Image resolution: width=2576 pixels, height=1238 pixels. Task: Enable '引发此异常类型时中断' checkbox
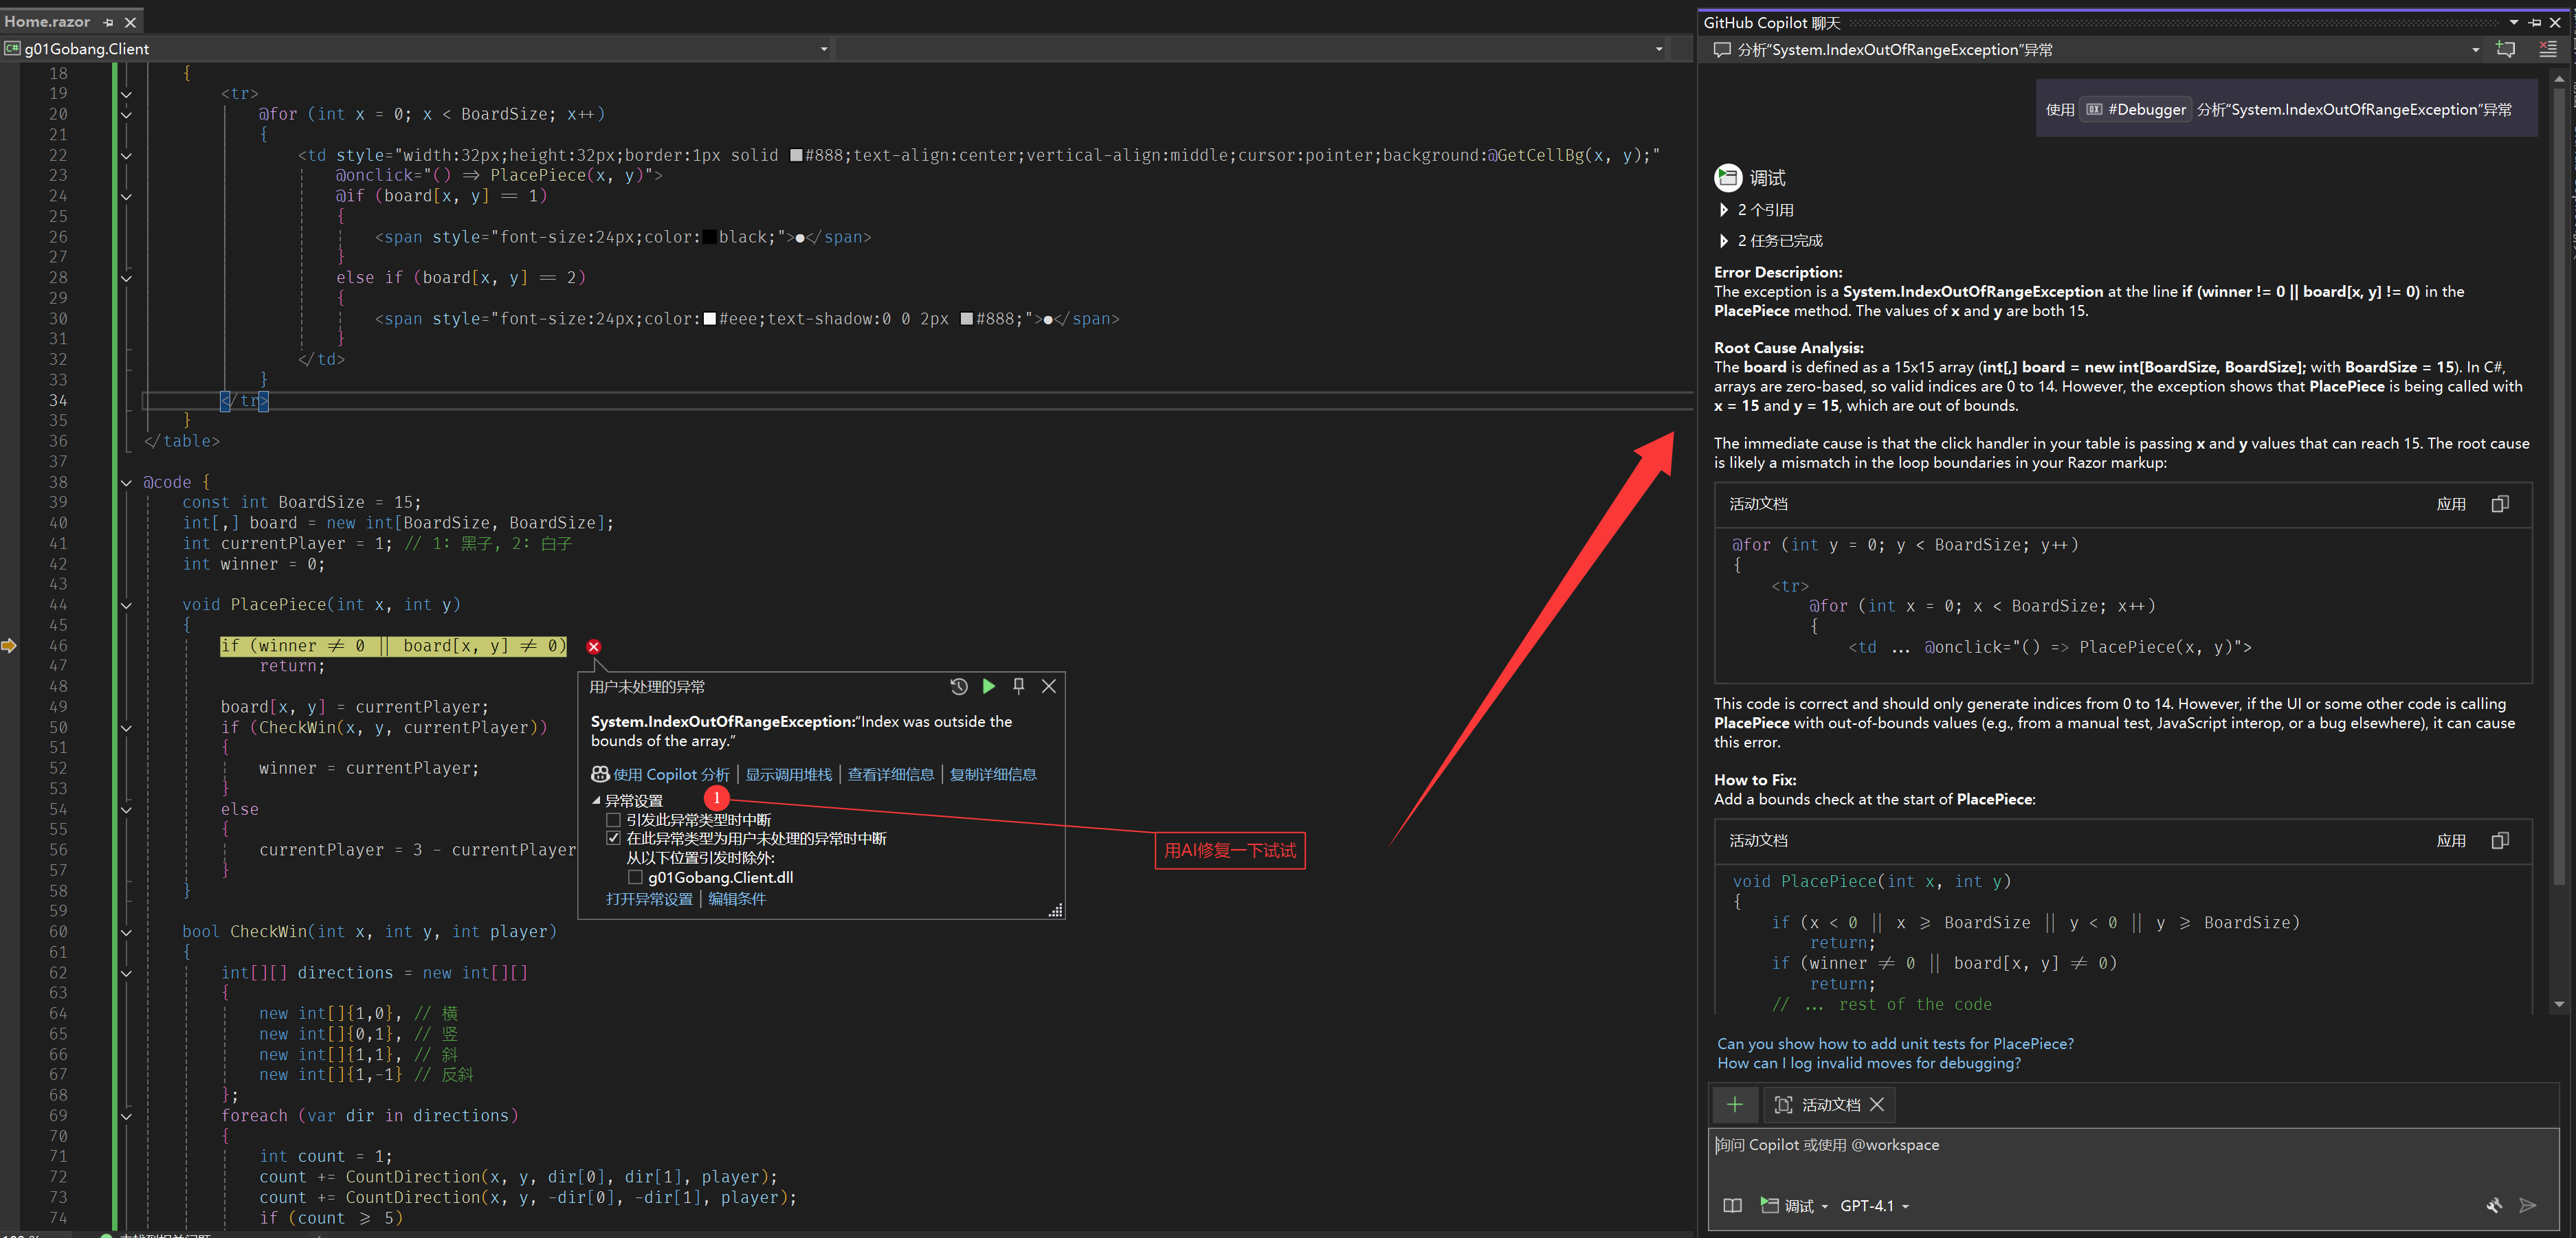click(x=613, y=820)
